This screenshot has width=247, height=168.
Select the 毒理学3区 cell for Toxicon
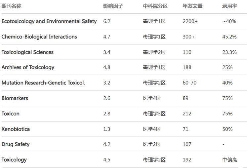154,113
